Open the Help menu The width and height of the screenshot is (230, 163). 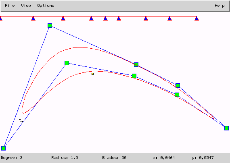point(220,6)
